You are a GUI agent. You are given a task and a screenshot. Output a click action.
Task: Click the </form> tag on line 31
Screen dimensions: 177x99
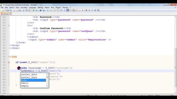click(x=20, y=42)
